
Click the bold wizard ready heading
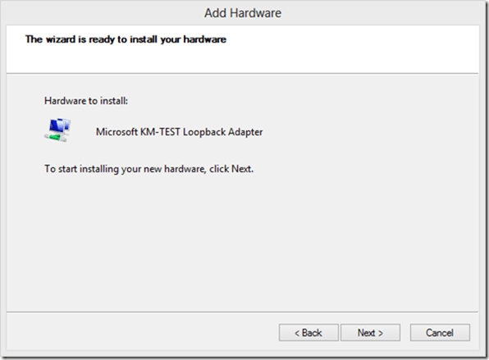click(126, 39)
